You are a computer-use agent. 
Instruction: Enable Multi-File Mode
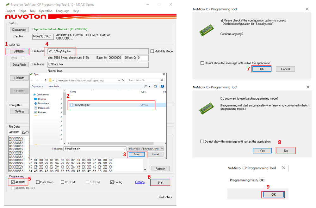pyautogui.click(x=152, y=51)
